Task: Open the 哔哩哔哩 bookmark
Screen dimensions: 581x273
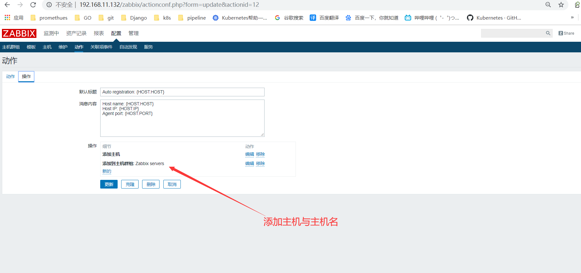Action: pos(432,18)
